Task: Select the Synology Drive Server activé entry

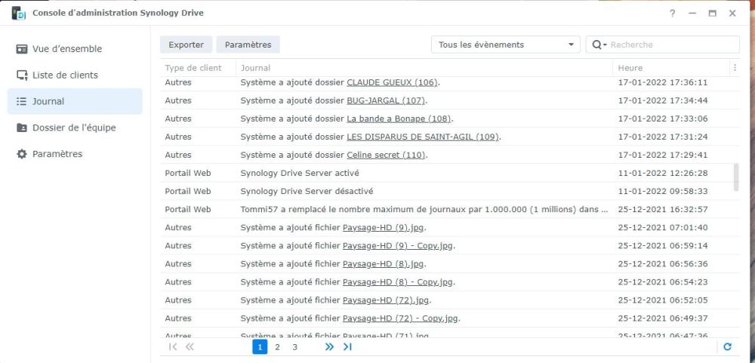Action: pyautogui.click(x=450, y=173)
